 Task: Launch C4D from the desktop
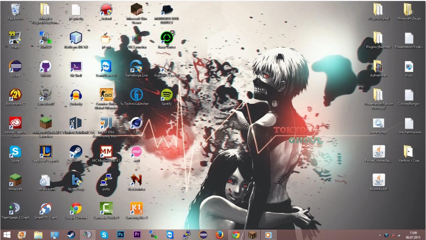pos(137,126)
